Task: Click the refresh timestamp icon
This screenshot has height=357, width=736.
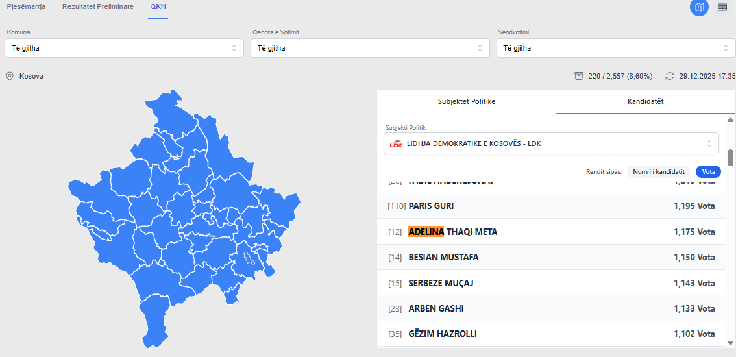Action: click(670, 76)
